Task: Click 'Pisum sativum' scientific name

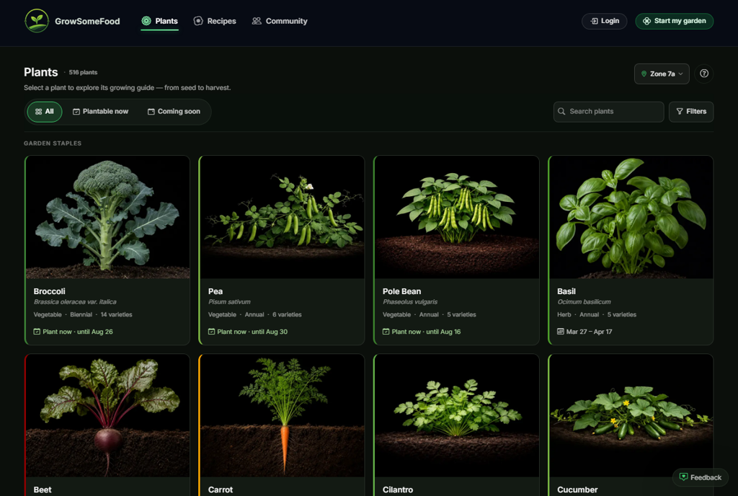Action: [229, 302]
